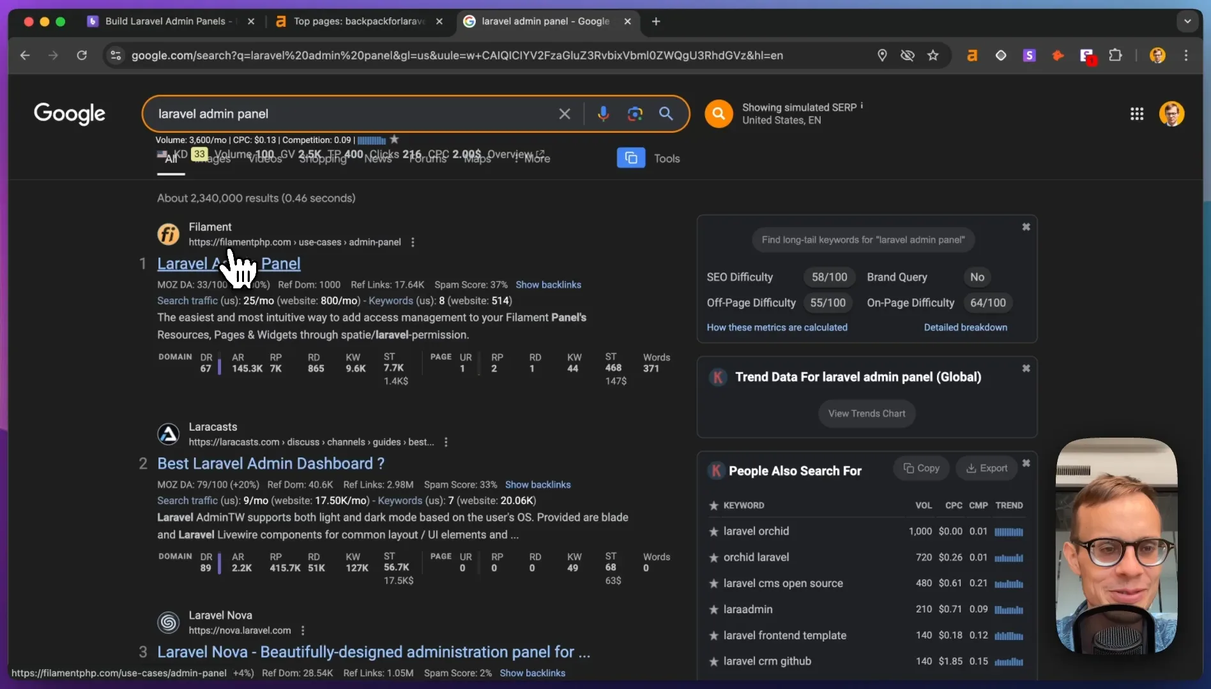The width and height of the screenshot is (1211, 689).
Task: Star laravel cms open source keyword
Action: coord(713,584)
